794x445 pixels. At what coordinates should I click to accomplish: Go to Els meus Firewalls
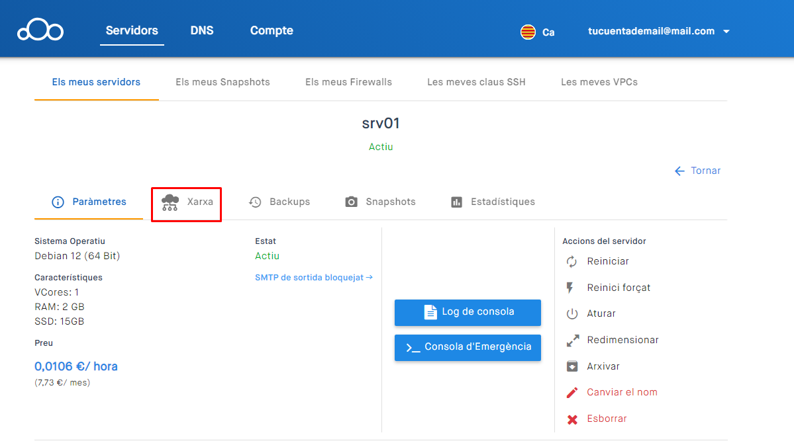point(348,83)
